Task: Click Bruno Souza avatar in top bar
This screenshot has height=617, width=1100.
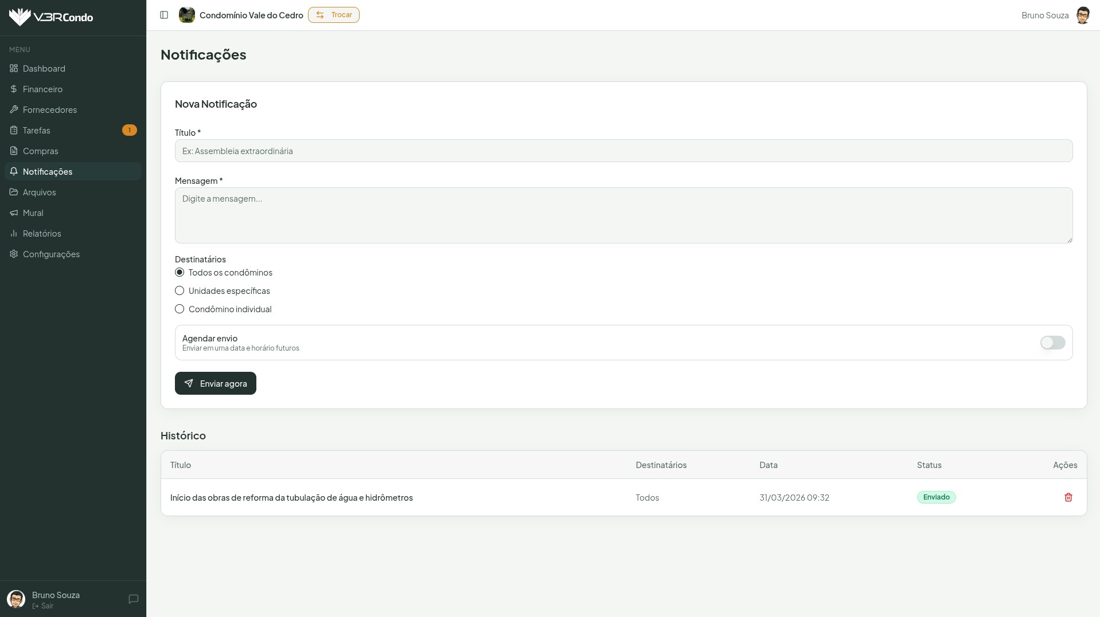Action: [1082, 15]
